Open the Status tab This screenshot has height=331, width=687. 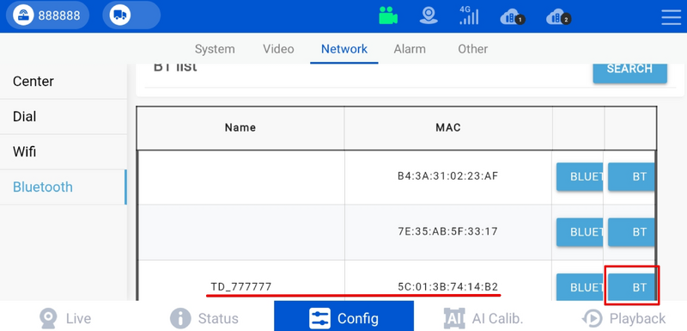tap(205, 318)
